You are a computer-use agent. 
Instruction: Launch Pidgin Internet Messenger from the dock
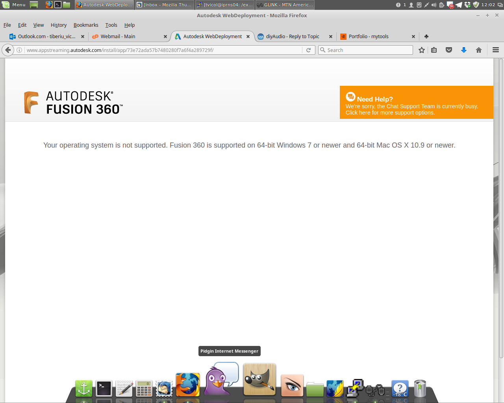[221, 379]
